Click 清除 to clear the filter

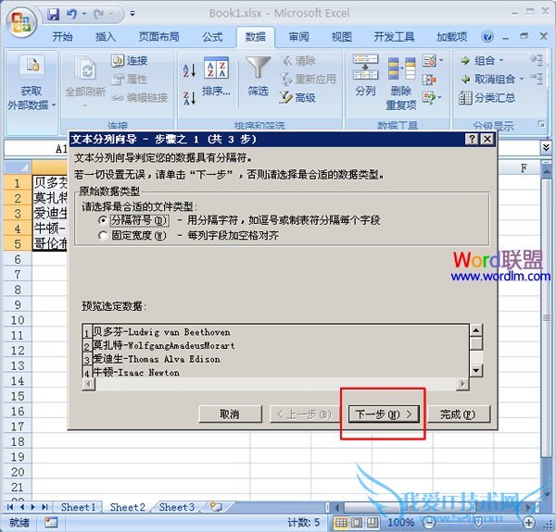[298, 61]
